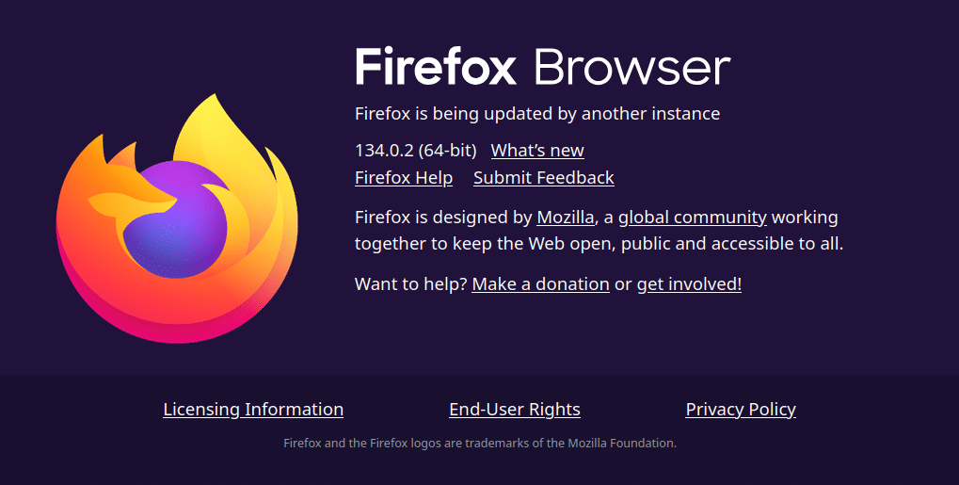Image resolution: width=959 pixels, height=485 pixels.
Task: Open the What's new link
Action: click(537, 151)
